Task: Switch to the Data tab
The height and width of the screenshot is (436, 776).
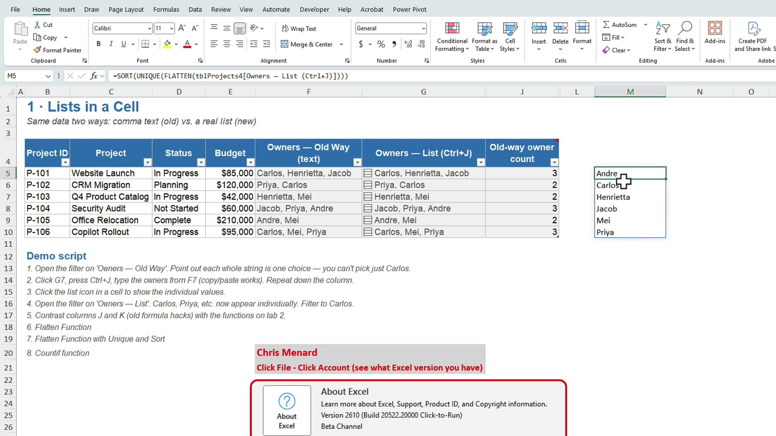Action: [x=195, y=9]
